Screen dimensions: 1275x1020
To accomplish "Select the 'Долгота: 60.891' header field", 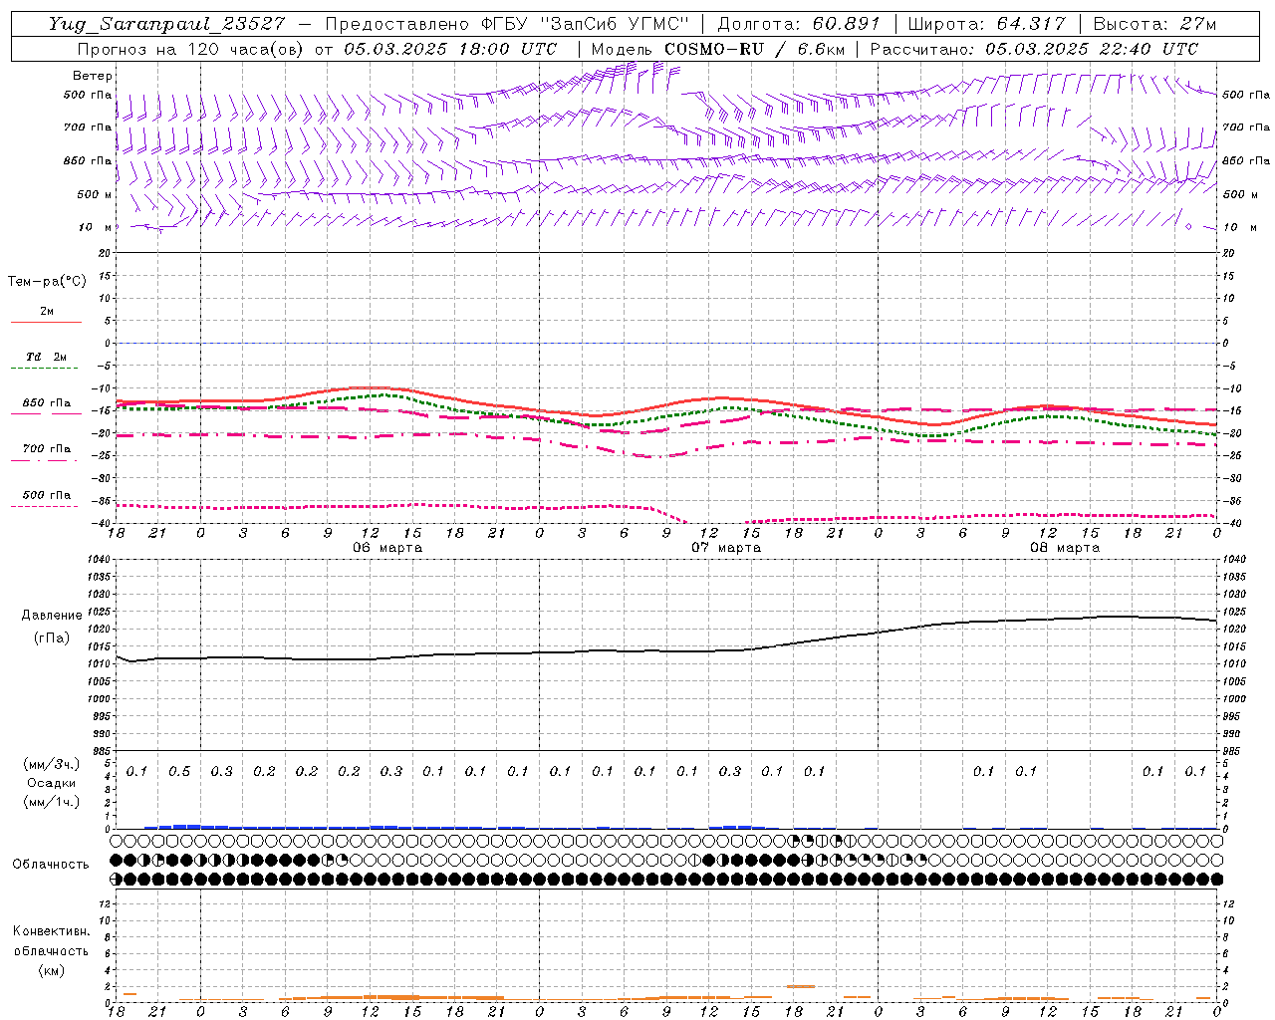I will pos(799,24).
